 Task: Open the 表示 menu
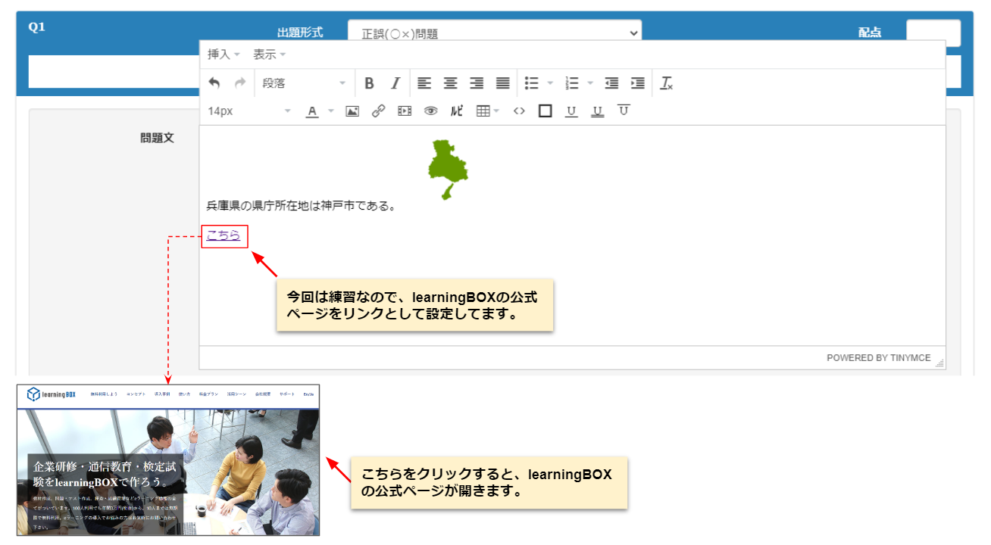(x=269, y=54)
